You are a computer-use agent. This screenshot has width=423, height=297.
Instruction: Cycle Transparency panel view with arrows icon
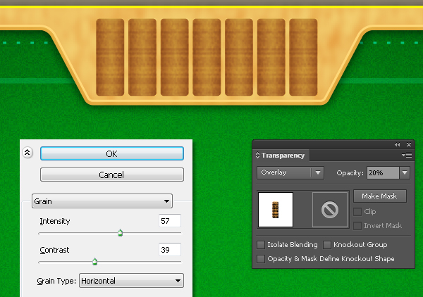coord(257,155)
